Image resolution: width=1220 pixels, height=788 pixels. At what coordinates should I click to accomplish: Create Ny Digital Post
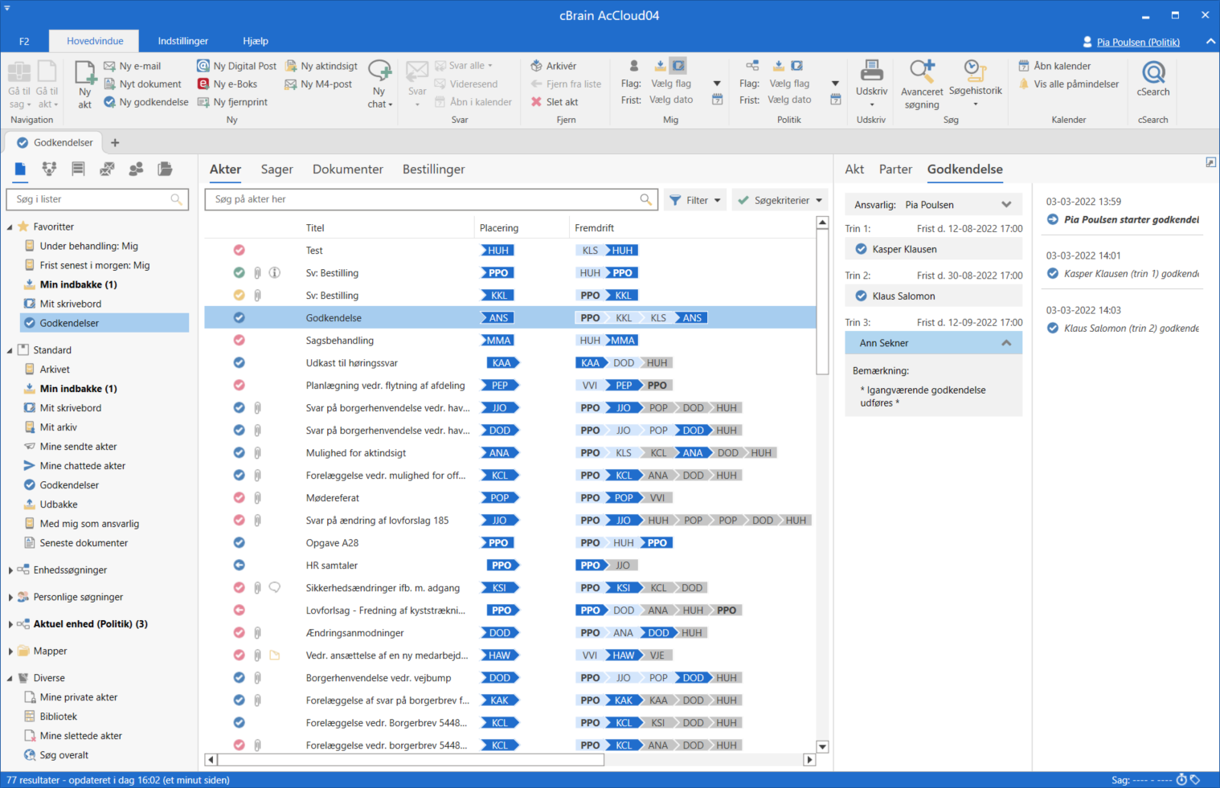(237, 66)
